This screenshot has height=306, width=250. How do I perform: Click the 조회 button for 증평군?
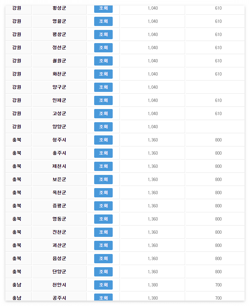pos(103,206)
